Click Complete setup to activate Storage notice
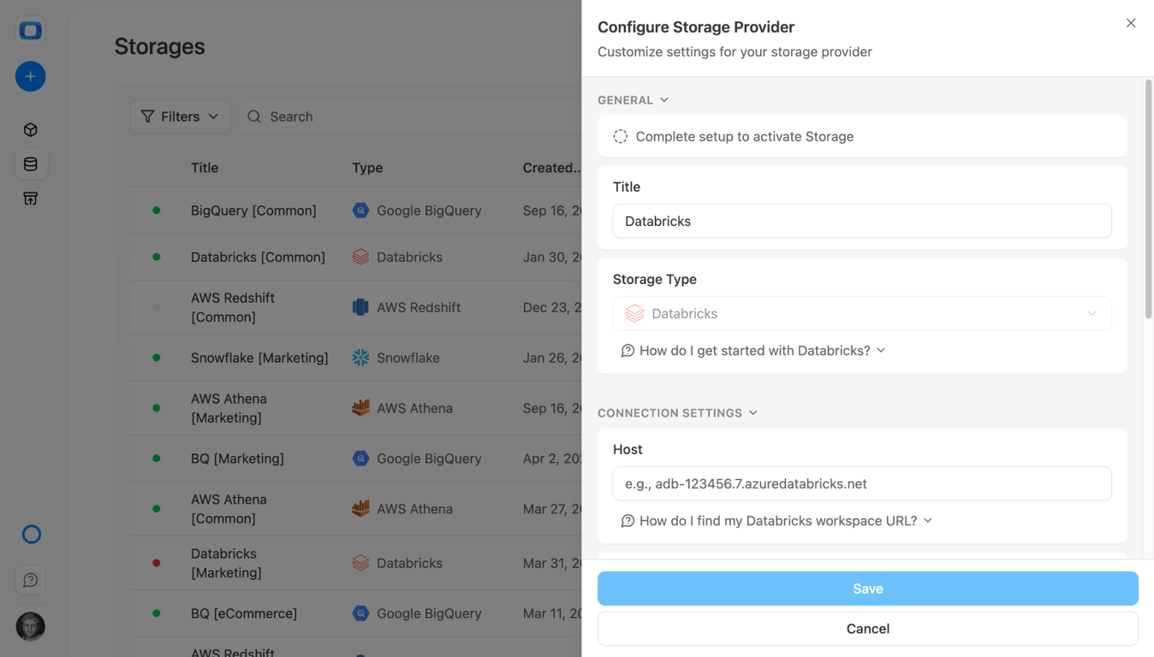Screen dimensions: 1154x657 pyautogui.click(x=862, y=137)
